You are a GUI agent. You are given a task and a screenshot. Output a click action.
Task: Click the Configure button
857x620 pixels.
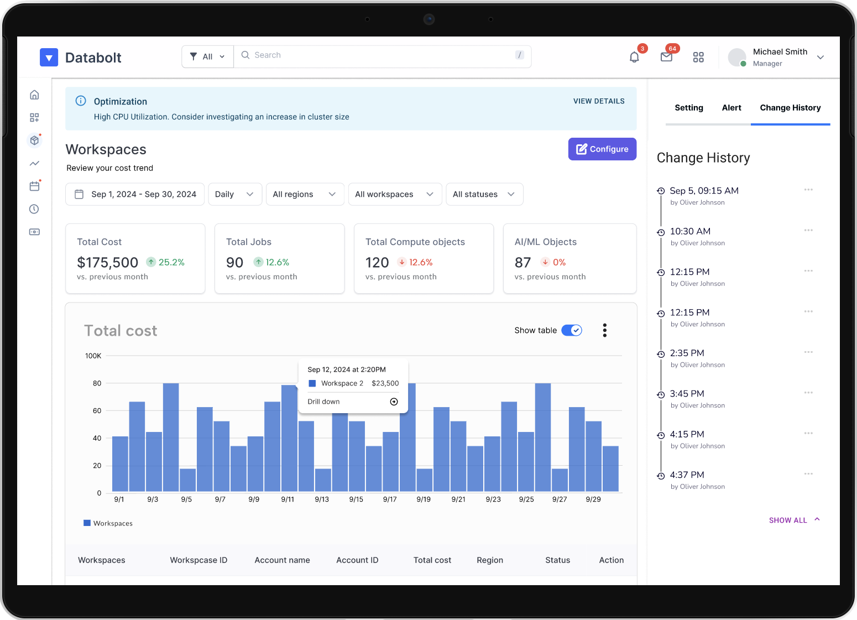[x=602, y=149]
